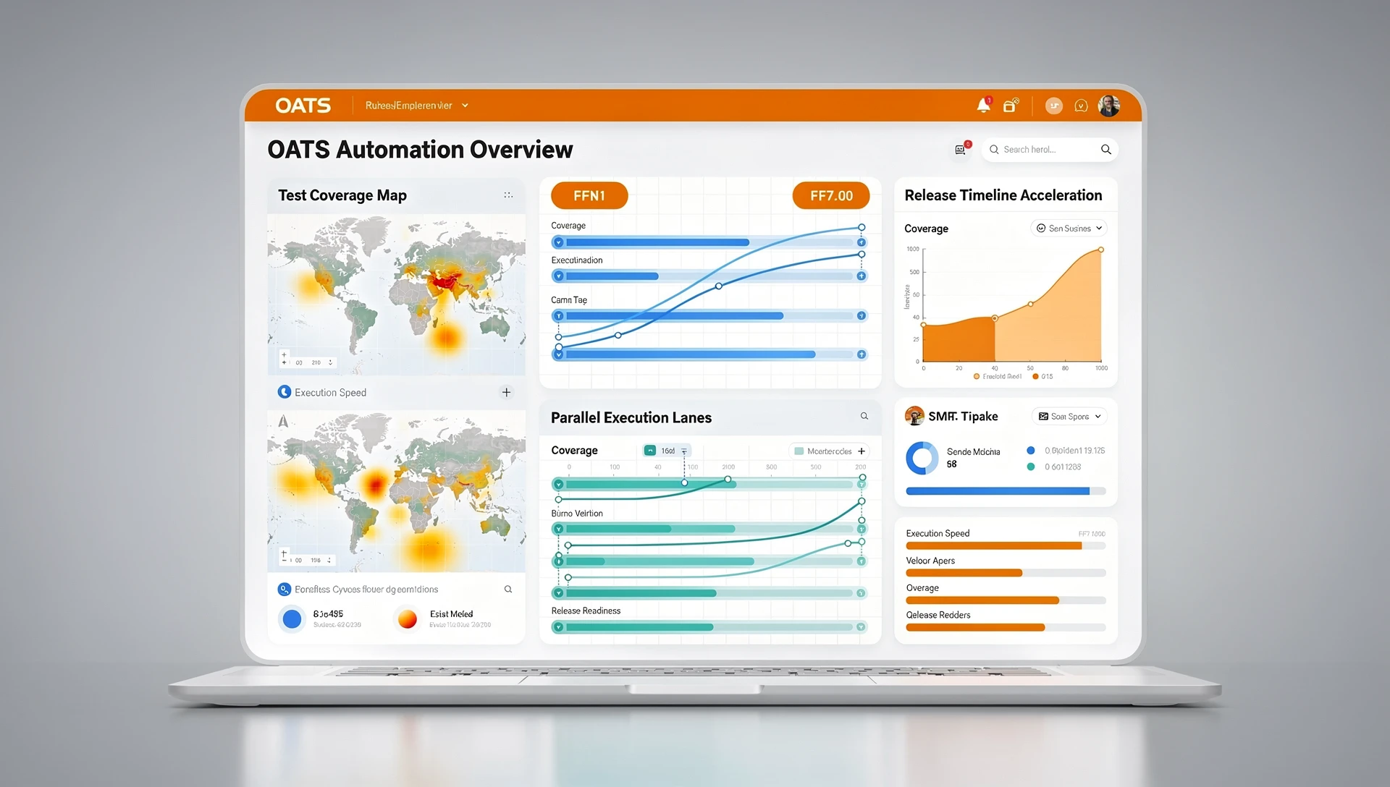Click the Mcerbercoles plus icon
The image size is (1390, 787).
[862, 451]
